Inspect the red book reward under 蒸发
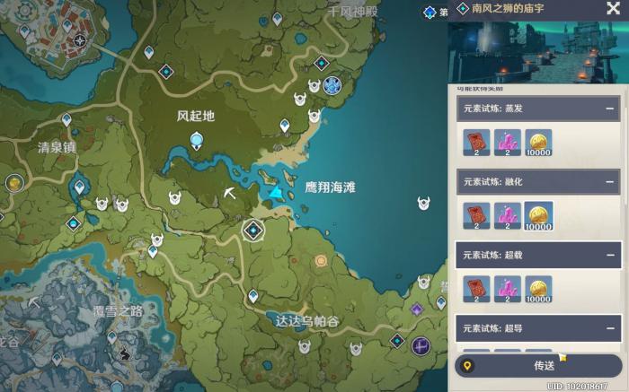Image resolution: width=629 pixels, height=392 pixels. click(476, 143)
